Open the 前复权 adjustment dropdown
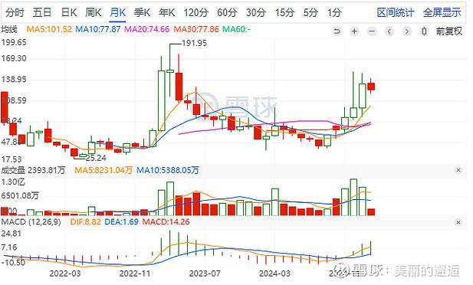The height and width of the screenshot is (285, 473). point(449,31)
